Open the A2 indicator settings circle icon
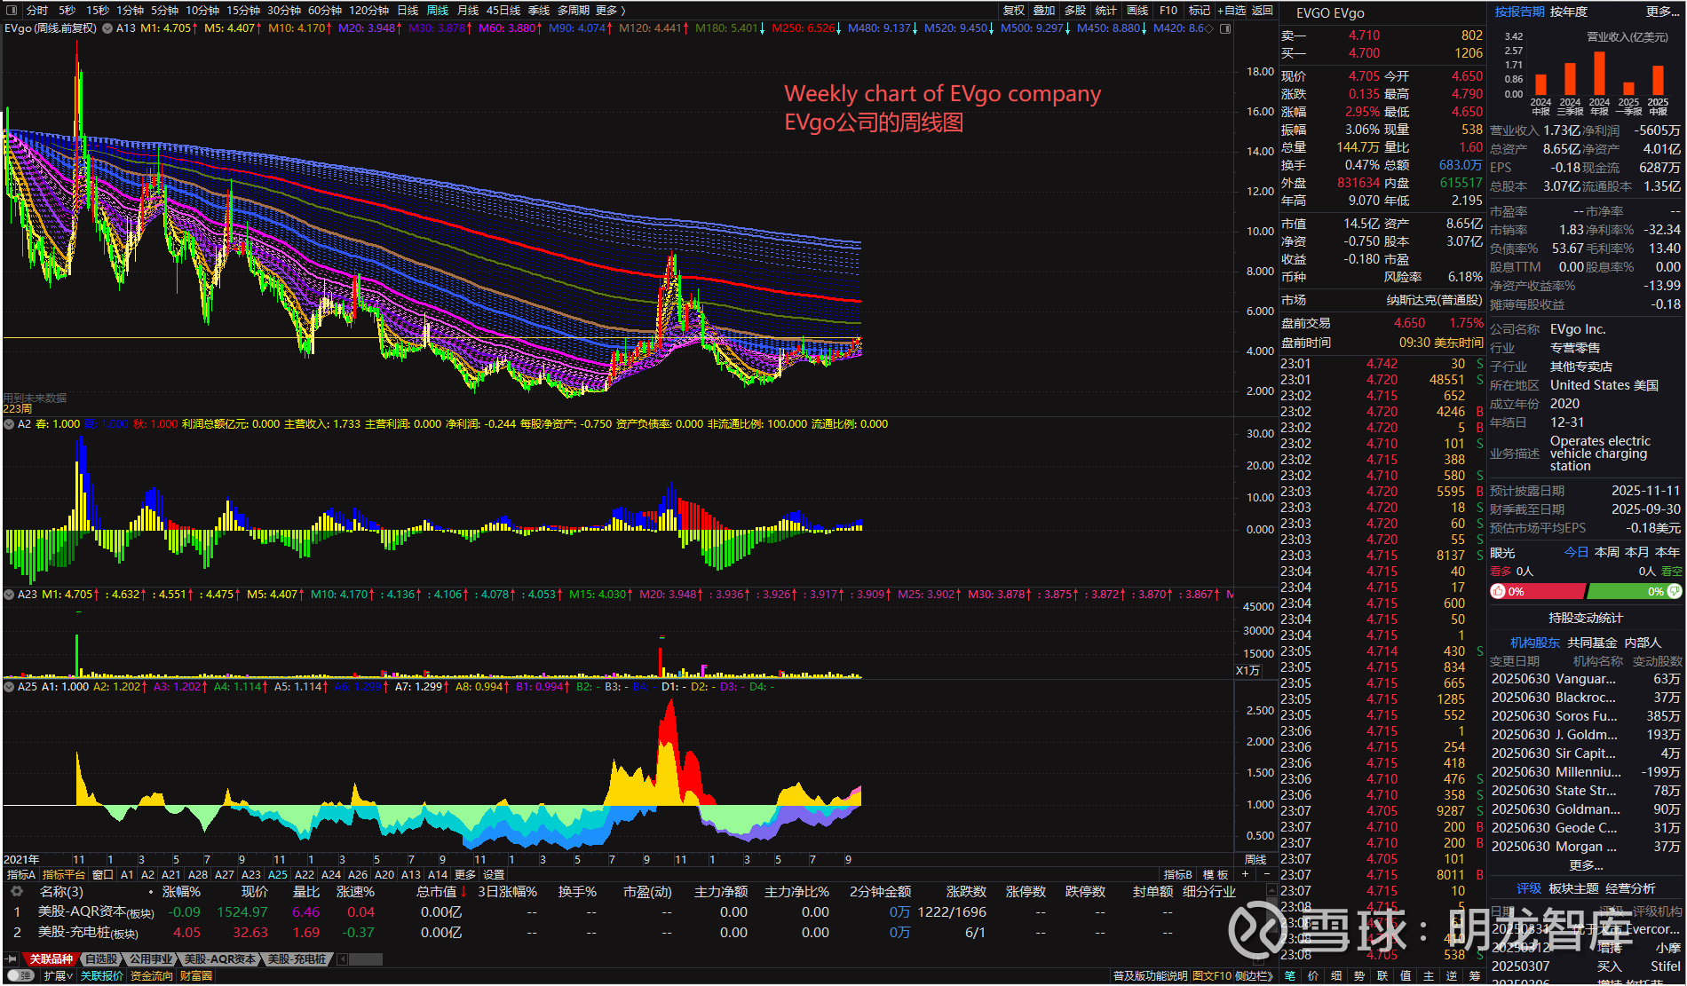Screen dimensions: 1687x986 [9, 424]
